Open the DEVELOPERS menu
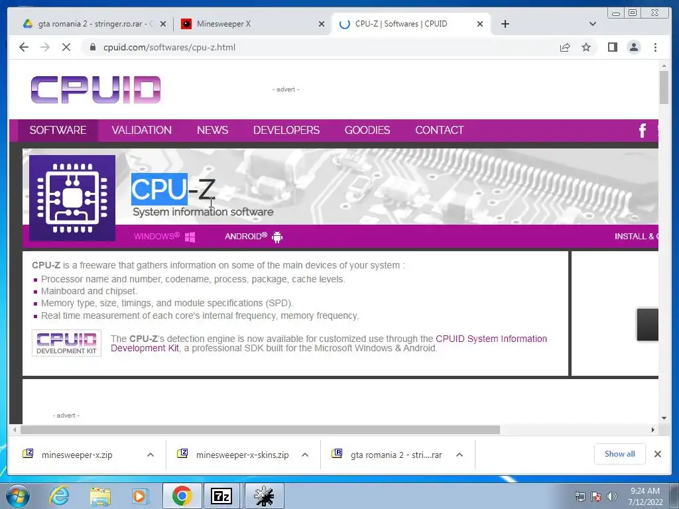 pos(286,131)
